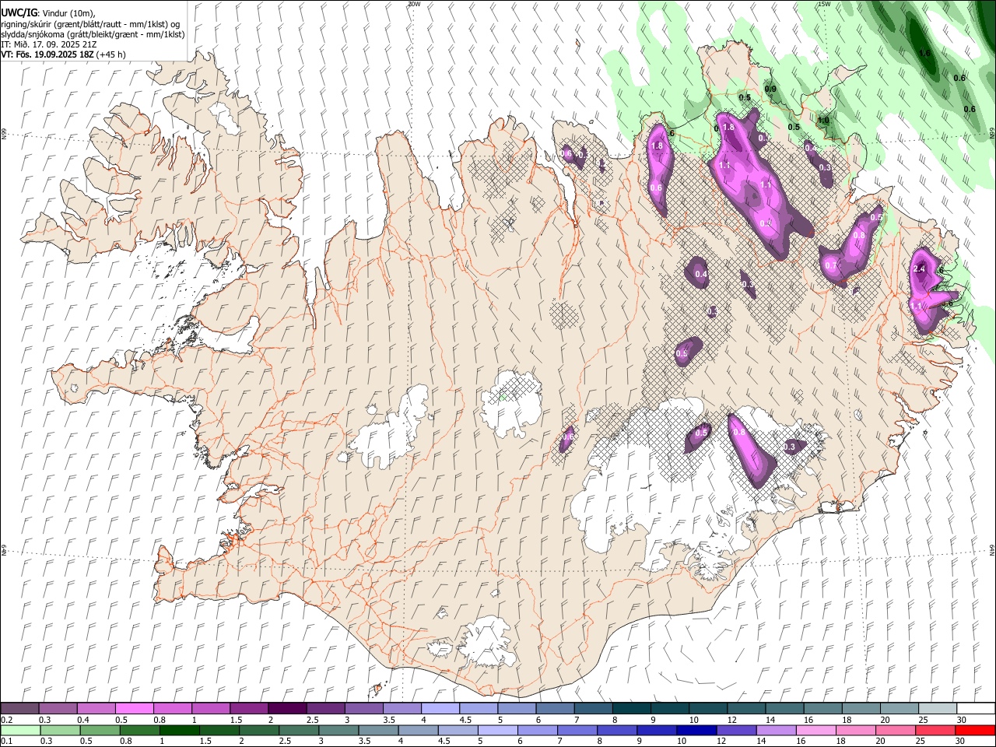Click the snow-scale swatch between 18 and 20
This screenshot has width=996, height=747.
860,708
